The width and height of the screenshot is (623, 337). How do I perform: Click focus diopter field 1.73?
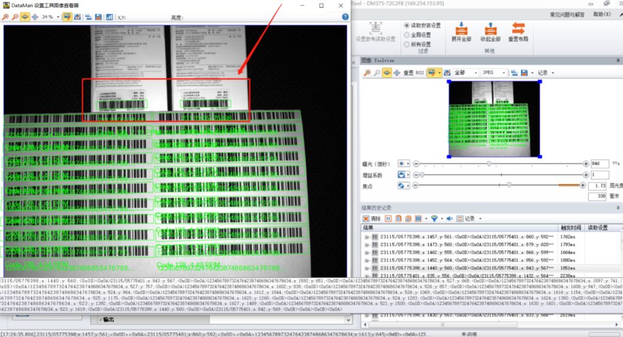coord(598,186)
